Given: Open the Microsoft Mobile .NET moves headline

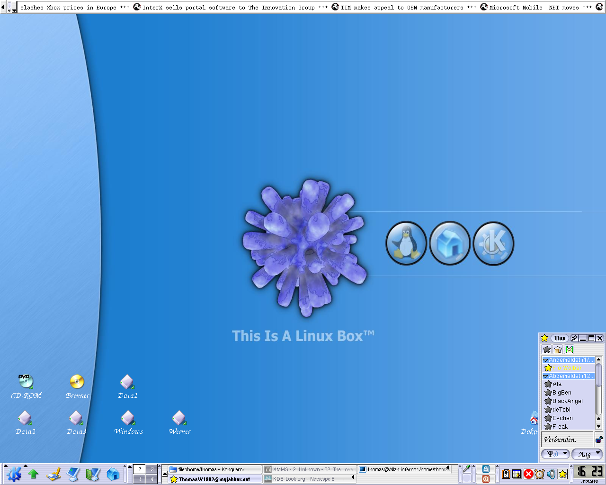Looking at the screenshot, I should click(534, 8).
